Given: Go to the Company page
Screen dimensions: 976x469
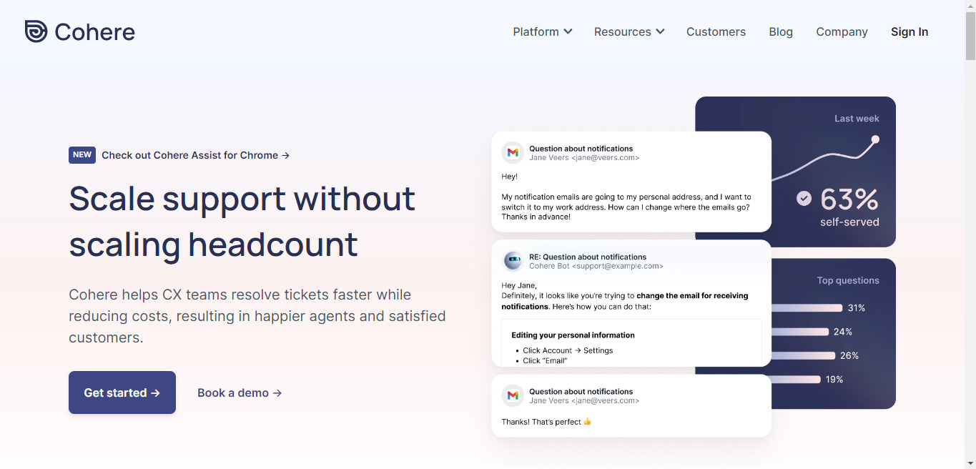Looking at the screenshot, I should [x=842, y=31].
